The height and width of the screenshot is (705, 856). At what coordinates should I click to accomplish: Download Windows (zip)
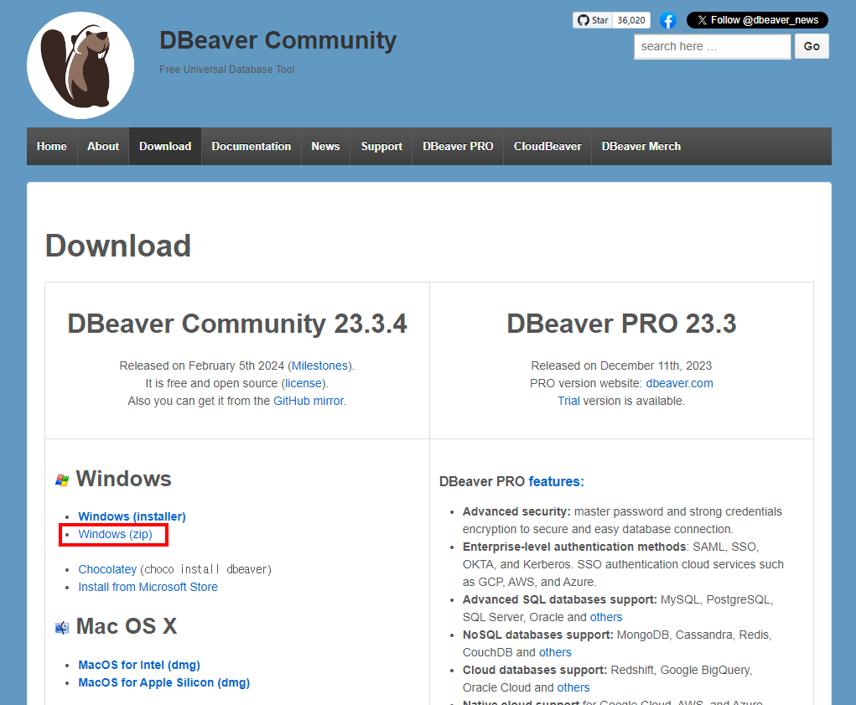[115, 534]
